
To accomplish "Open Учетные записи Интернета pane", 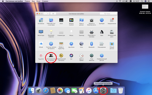I will click(51, 45).
